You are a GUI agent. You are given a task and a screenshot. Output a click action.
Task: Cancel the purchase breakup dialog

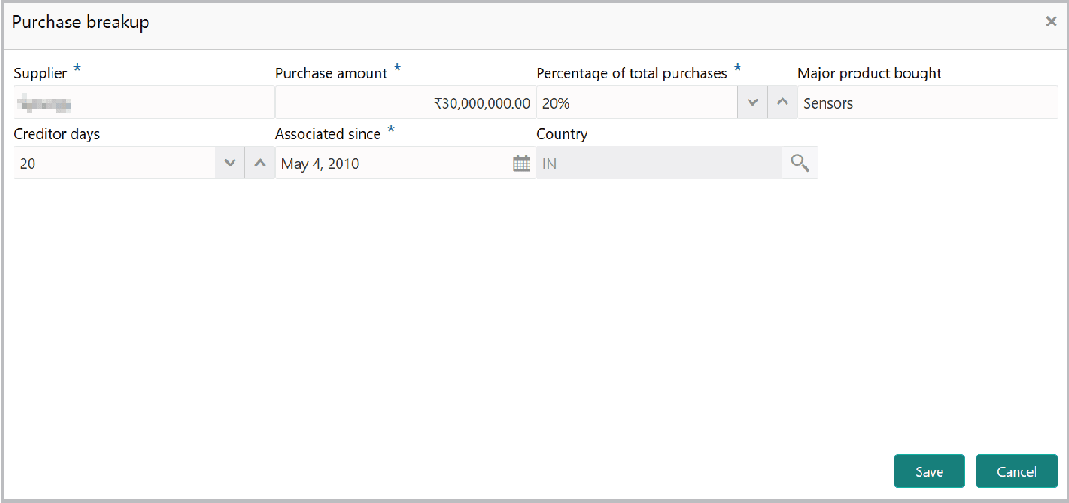pos(1017,471)
